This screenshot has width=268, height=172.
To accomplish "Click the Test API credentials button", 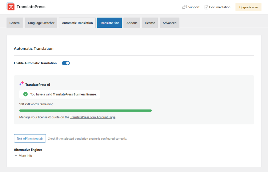I will click(x=30, y=139).
